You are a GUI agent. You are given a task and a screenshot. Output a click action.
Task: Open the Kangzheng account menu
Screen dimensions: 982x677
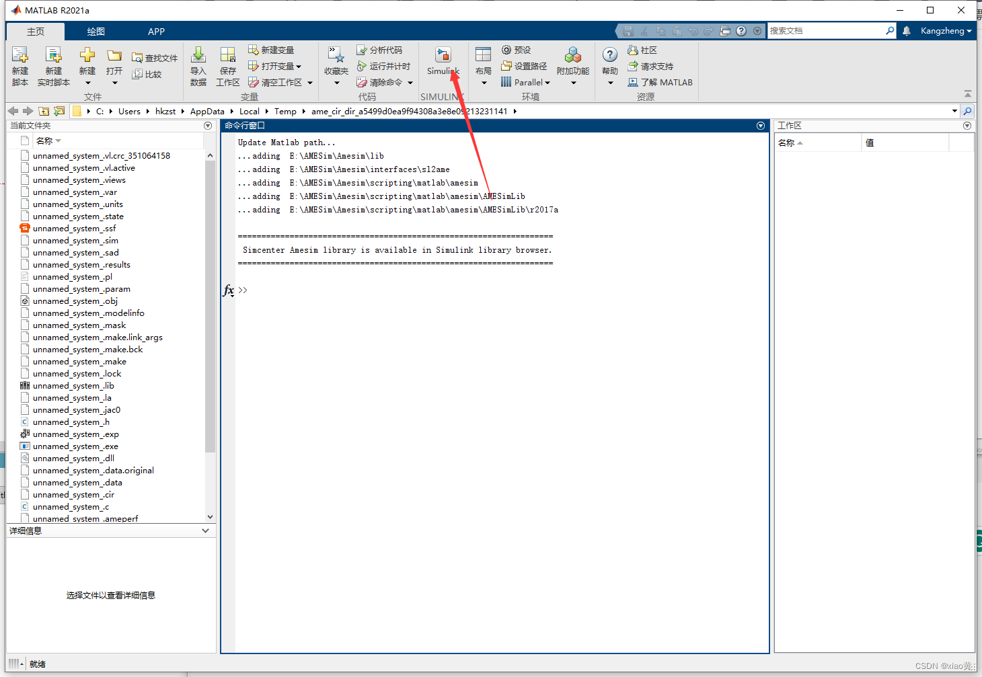946,31
